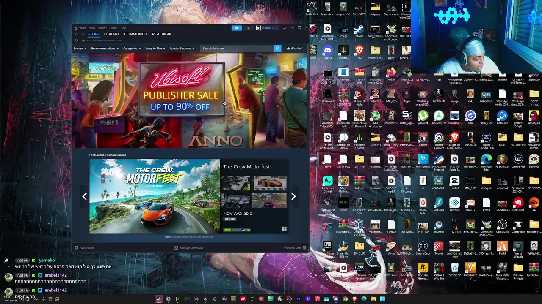Select the Microsoft Edge desktop icon
542x304 pixels.
[486, 162]
